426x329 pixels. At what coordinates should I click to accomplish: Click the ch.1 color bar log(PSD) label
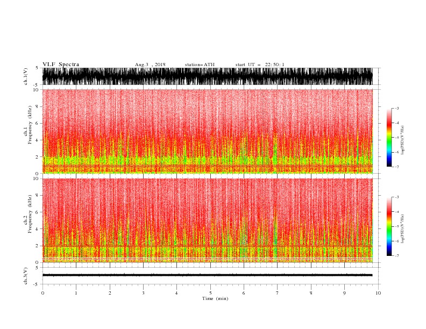(403, 140)
